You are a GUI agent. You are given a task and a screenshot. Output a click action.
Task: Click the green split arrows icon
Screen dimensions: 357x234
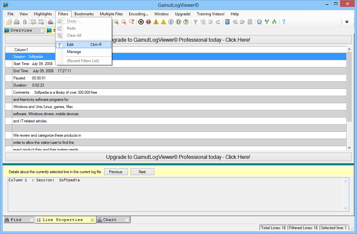[x=274, y=22]
